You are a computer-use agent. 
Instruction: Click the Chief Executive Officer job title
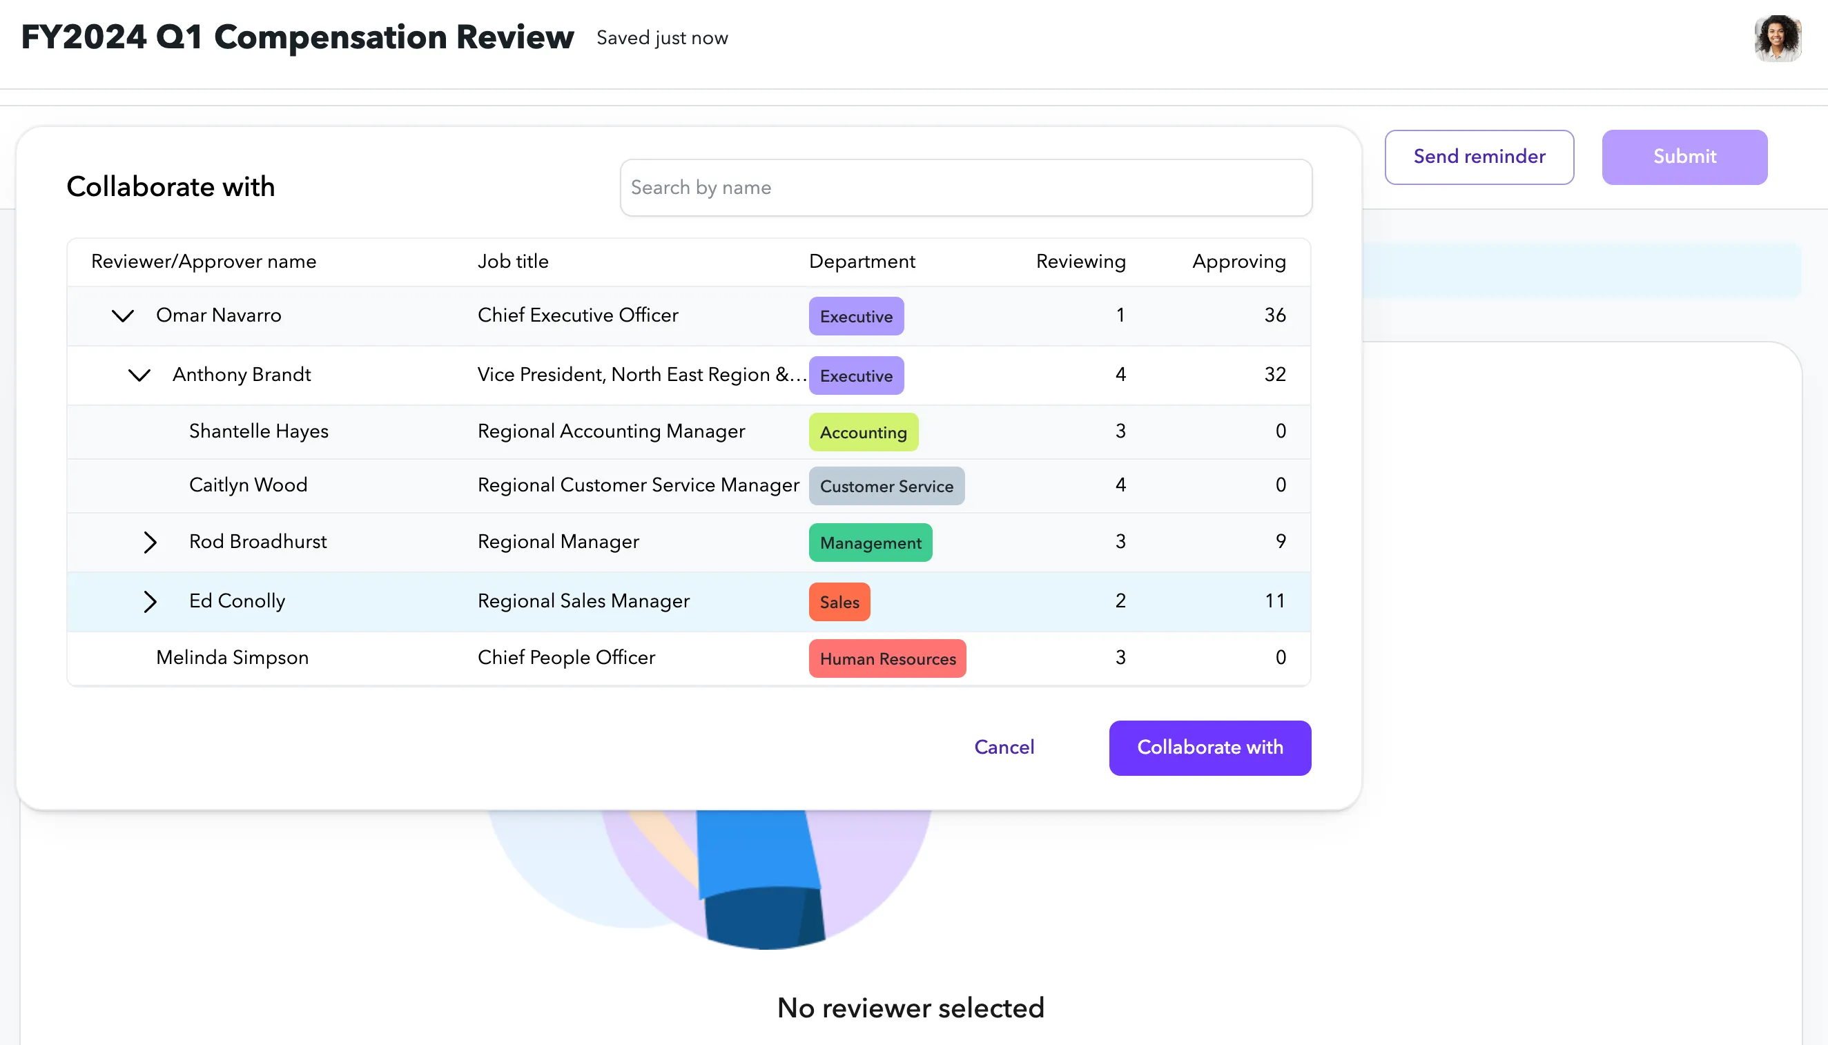[x=577, y=315]
